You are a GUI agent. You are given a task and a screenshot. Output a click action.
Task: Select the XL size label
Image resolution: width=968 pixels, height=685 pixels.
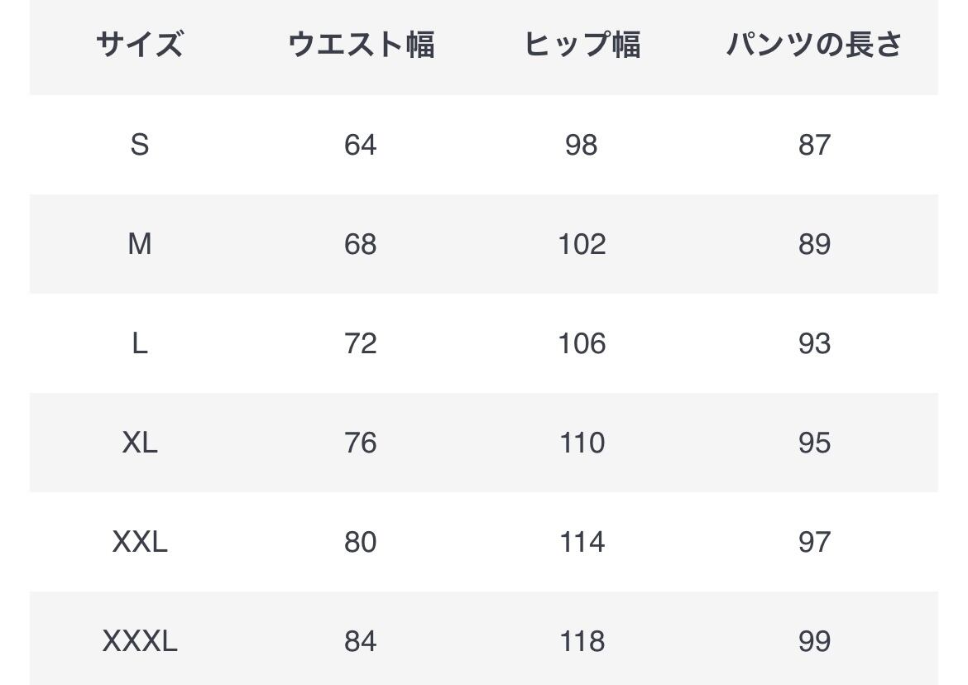139,443
